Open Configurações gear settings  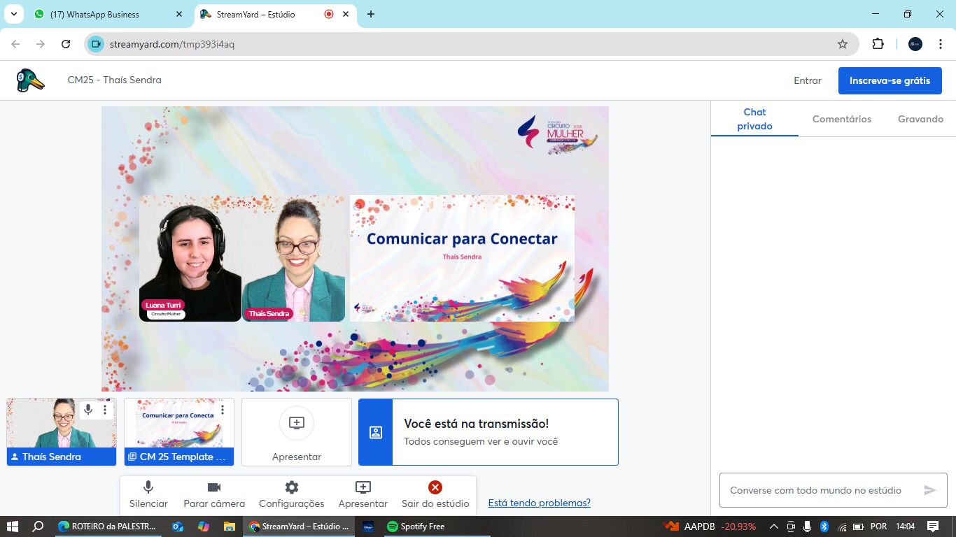point(291,494)
